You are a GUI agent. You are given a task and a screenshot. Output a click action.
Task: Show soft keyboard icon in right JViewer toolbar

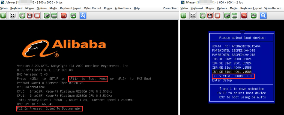234,16
